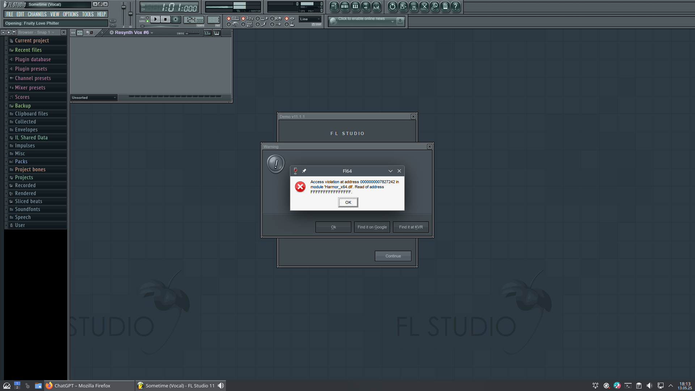Click the keyboard editor icon in step sequencer
This screenshot has width=695, height=391.
[x=216, y=33]
